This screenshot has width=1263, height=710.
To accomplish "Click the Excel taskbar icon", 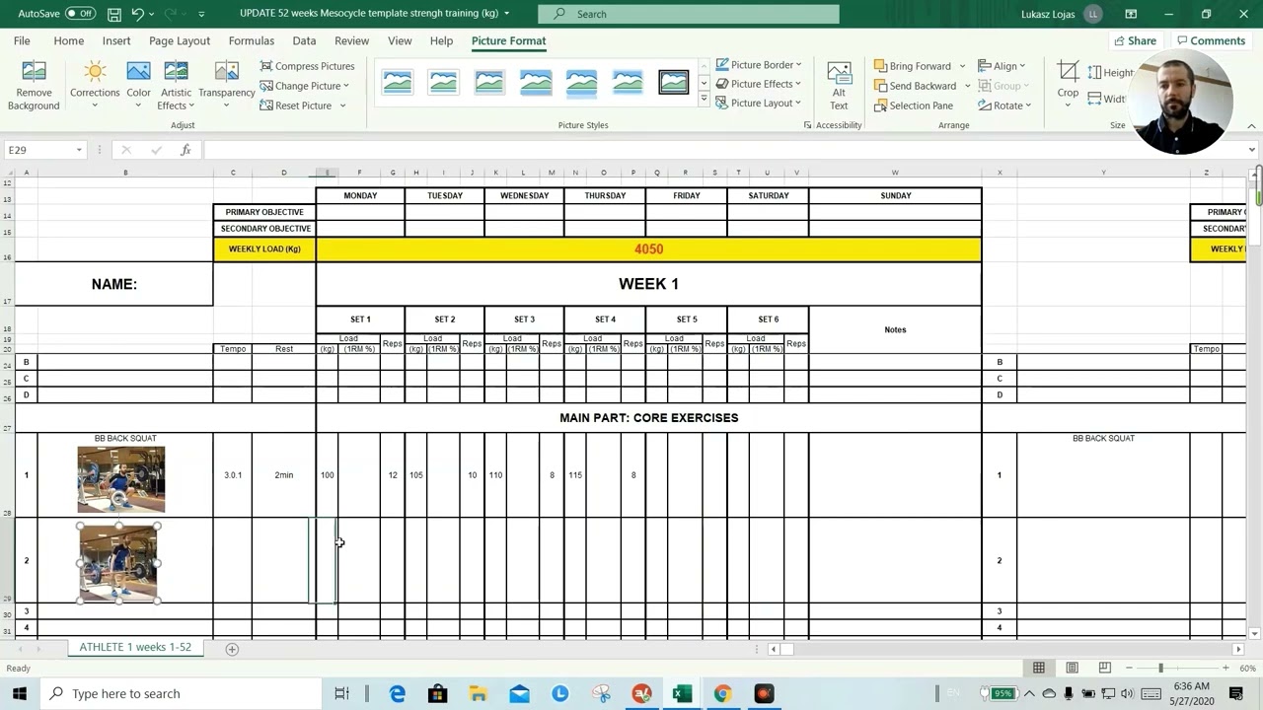I will (682, 693).
